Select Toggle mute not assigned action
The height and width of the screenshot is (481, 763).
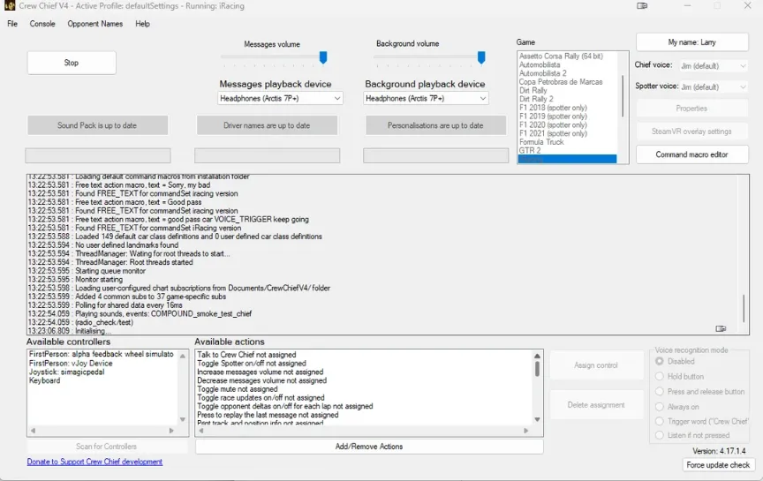point(238,389)
